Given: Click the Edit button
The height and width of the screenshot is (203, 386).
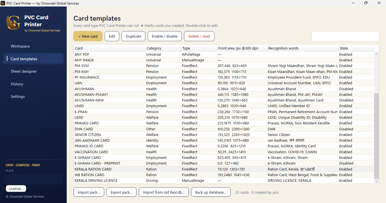Looking at the screenshot, I should click(x=112, y=36).
